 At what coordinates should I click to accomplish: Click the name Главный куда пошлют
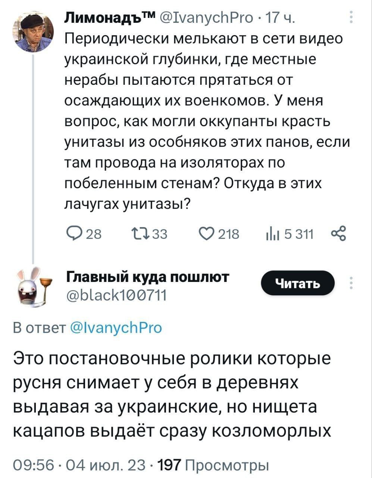pyautogui.click(x=148, y=278)
